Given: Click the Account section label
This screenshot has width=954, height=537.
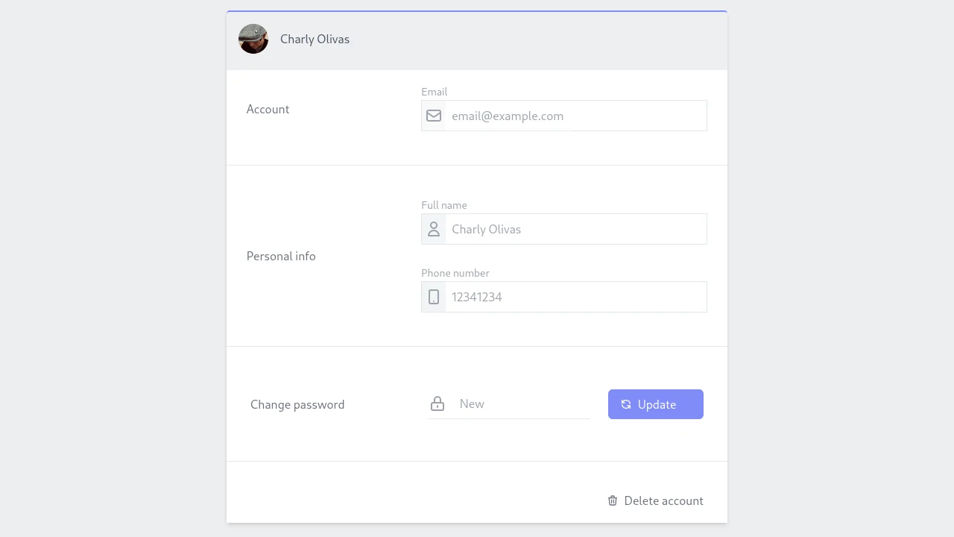Looking at the screenshot, I should tap(268, 109).
